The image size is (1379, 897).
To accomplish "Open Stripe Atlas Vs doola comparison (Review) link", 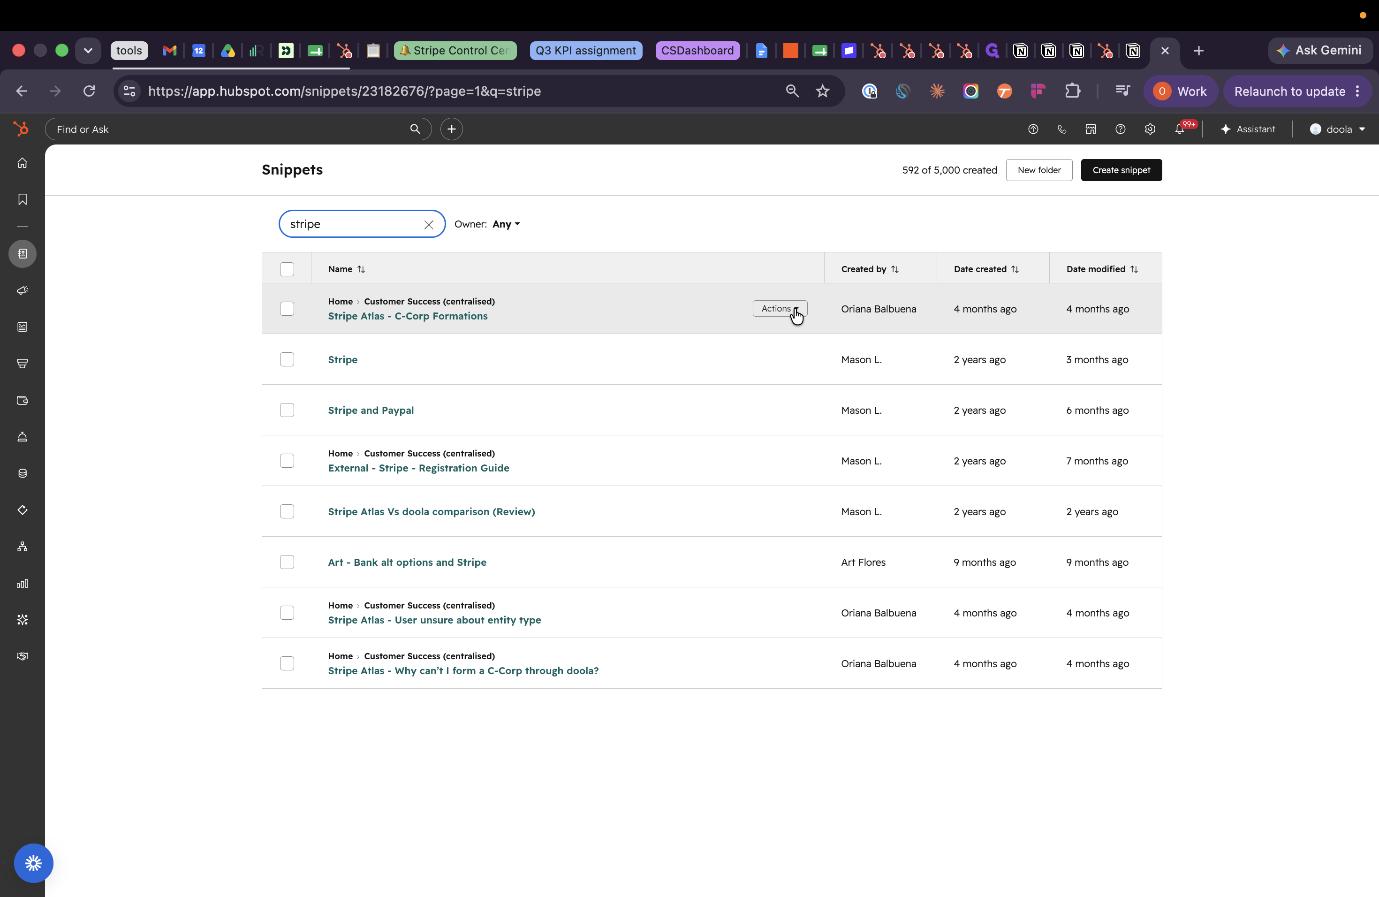I will point(432,512).
